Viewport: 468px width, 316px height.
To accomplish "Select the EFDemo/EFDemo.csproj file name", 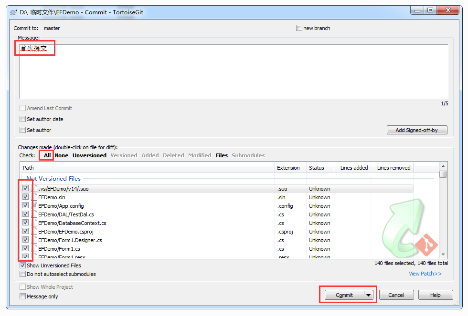I will (66, 232).
